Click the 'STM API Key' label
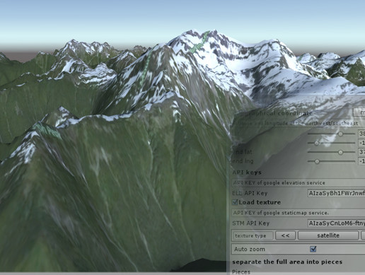 [x=251, y=223]
